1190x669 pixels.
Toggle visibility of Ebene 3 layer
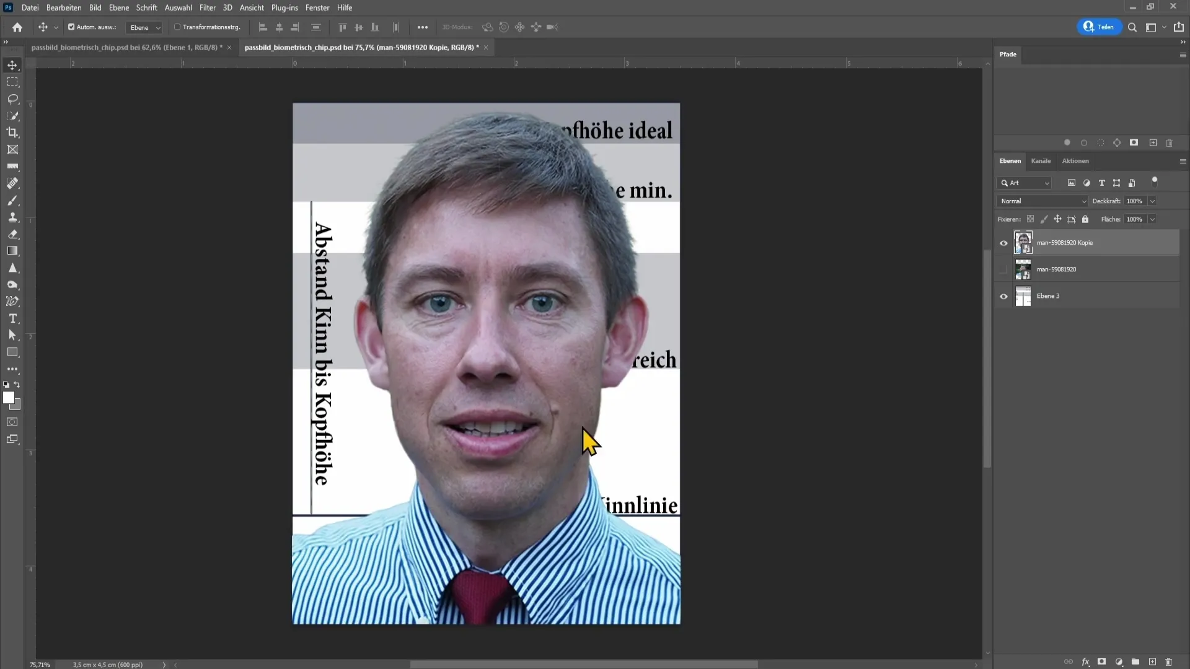[x=1003, y=297]
